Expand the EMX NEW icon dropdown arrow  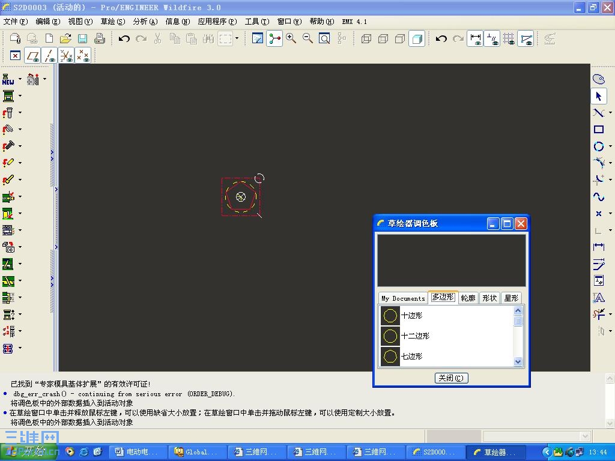click(20, 79)
